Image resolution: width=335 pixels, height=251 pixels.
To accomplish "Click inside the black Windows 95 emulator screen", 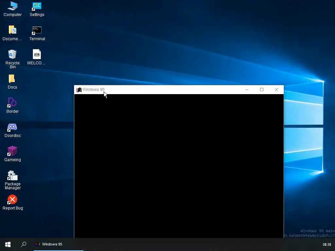I will (179, 166).
